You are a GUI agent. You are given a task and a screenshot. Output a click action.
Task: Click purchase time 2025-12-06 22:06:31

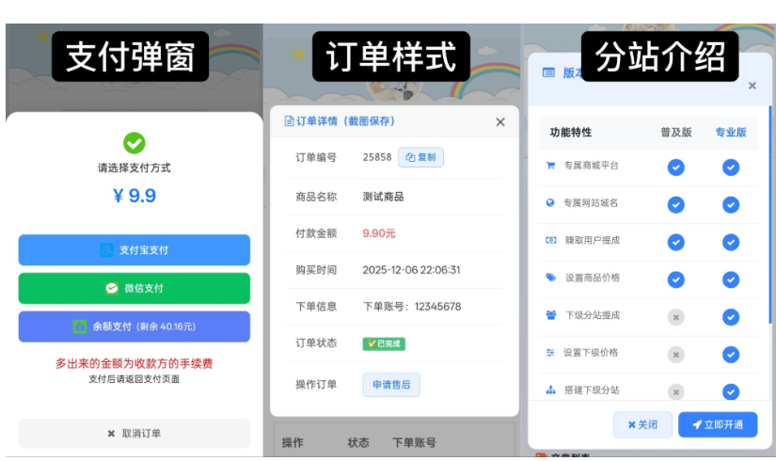pyautogui.click(x=411, y=270)
